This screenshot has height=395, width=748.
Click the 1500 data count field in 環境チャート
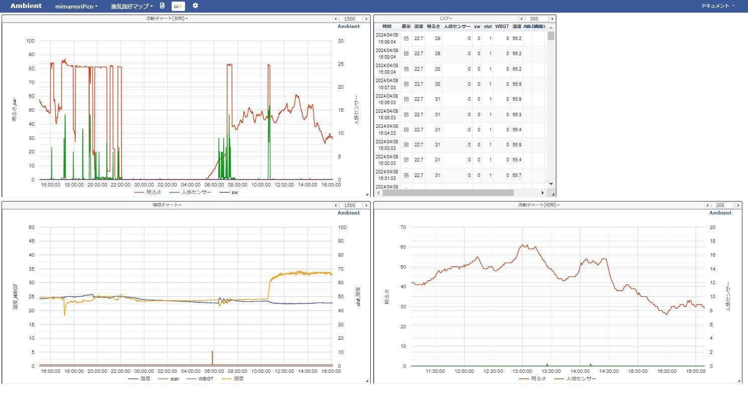click(351, 206)
